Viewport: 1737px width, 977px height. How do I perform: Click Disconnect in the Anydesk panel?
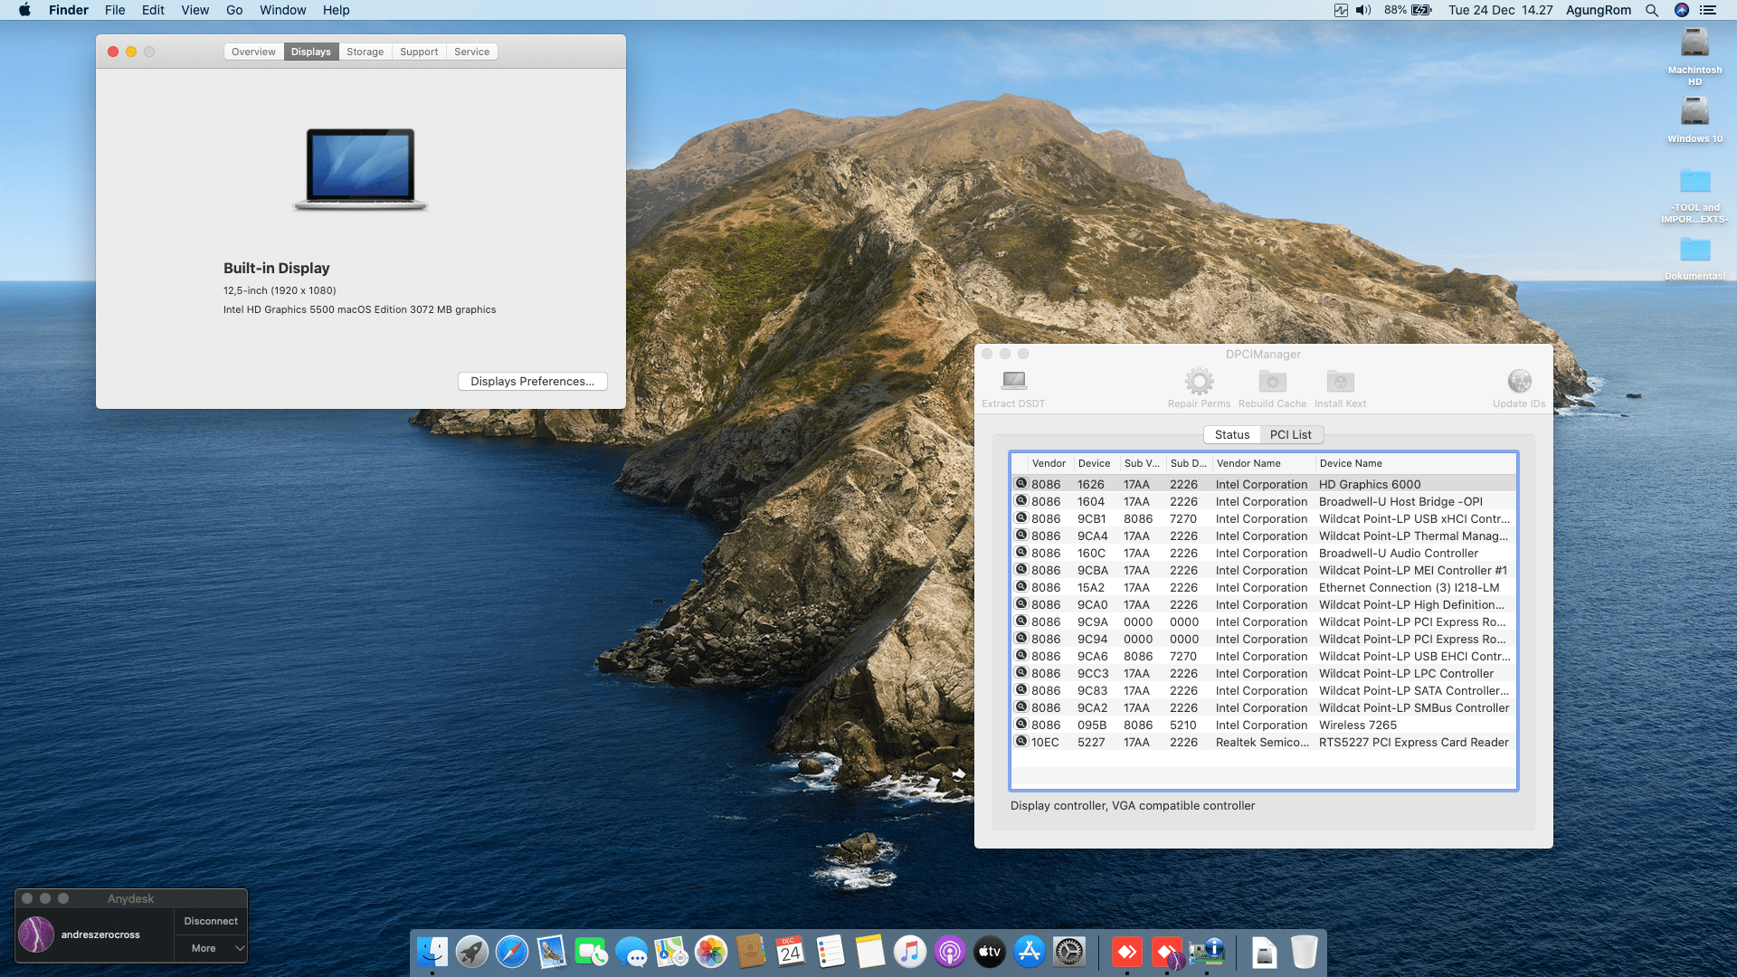point(211,921)
